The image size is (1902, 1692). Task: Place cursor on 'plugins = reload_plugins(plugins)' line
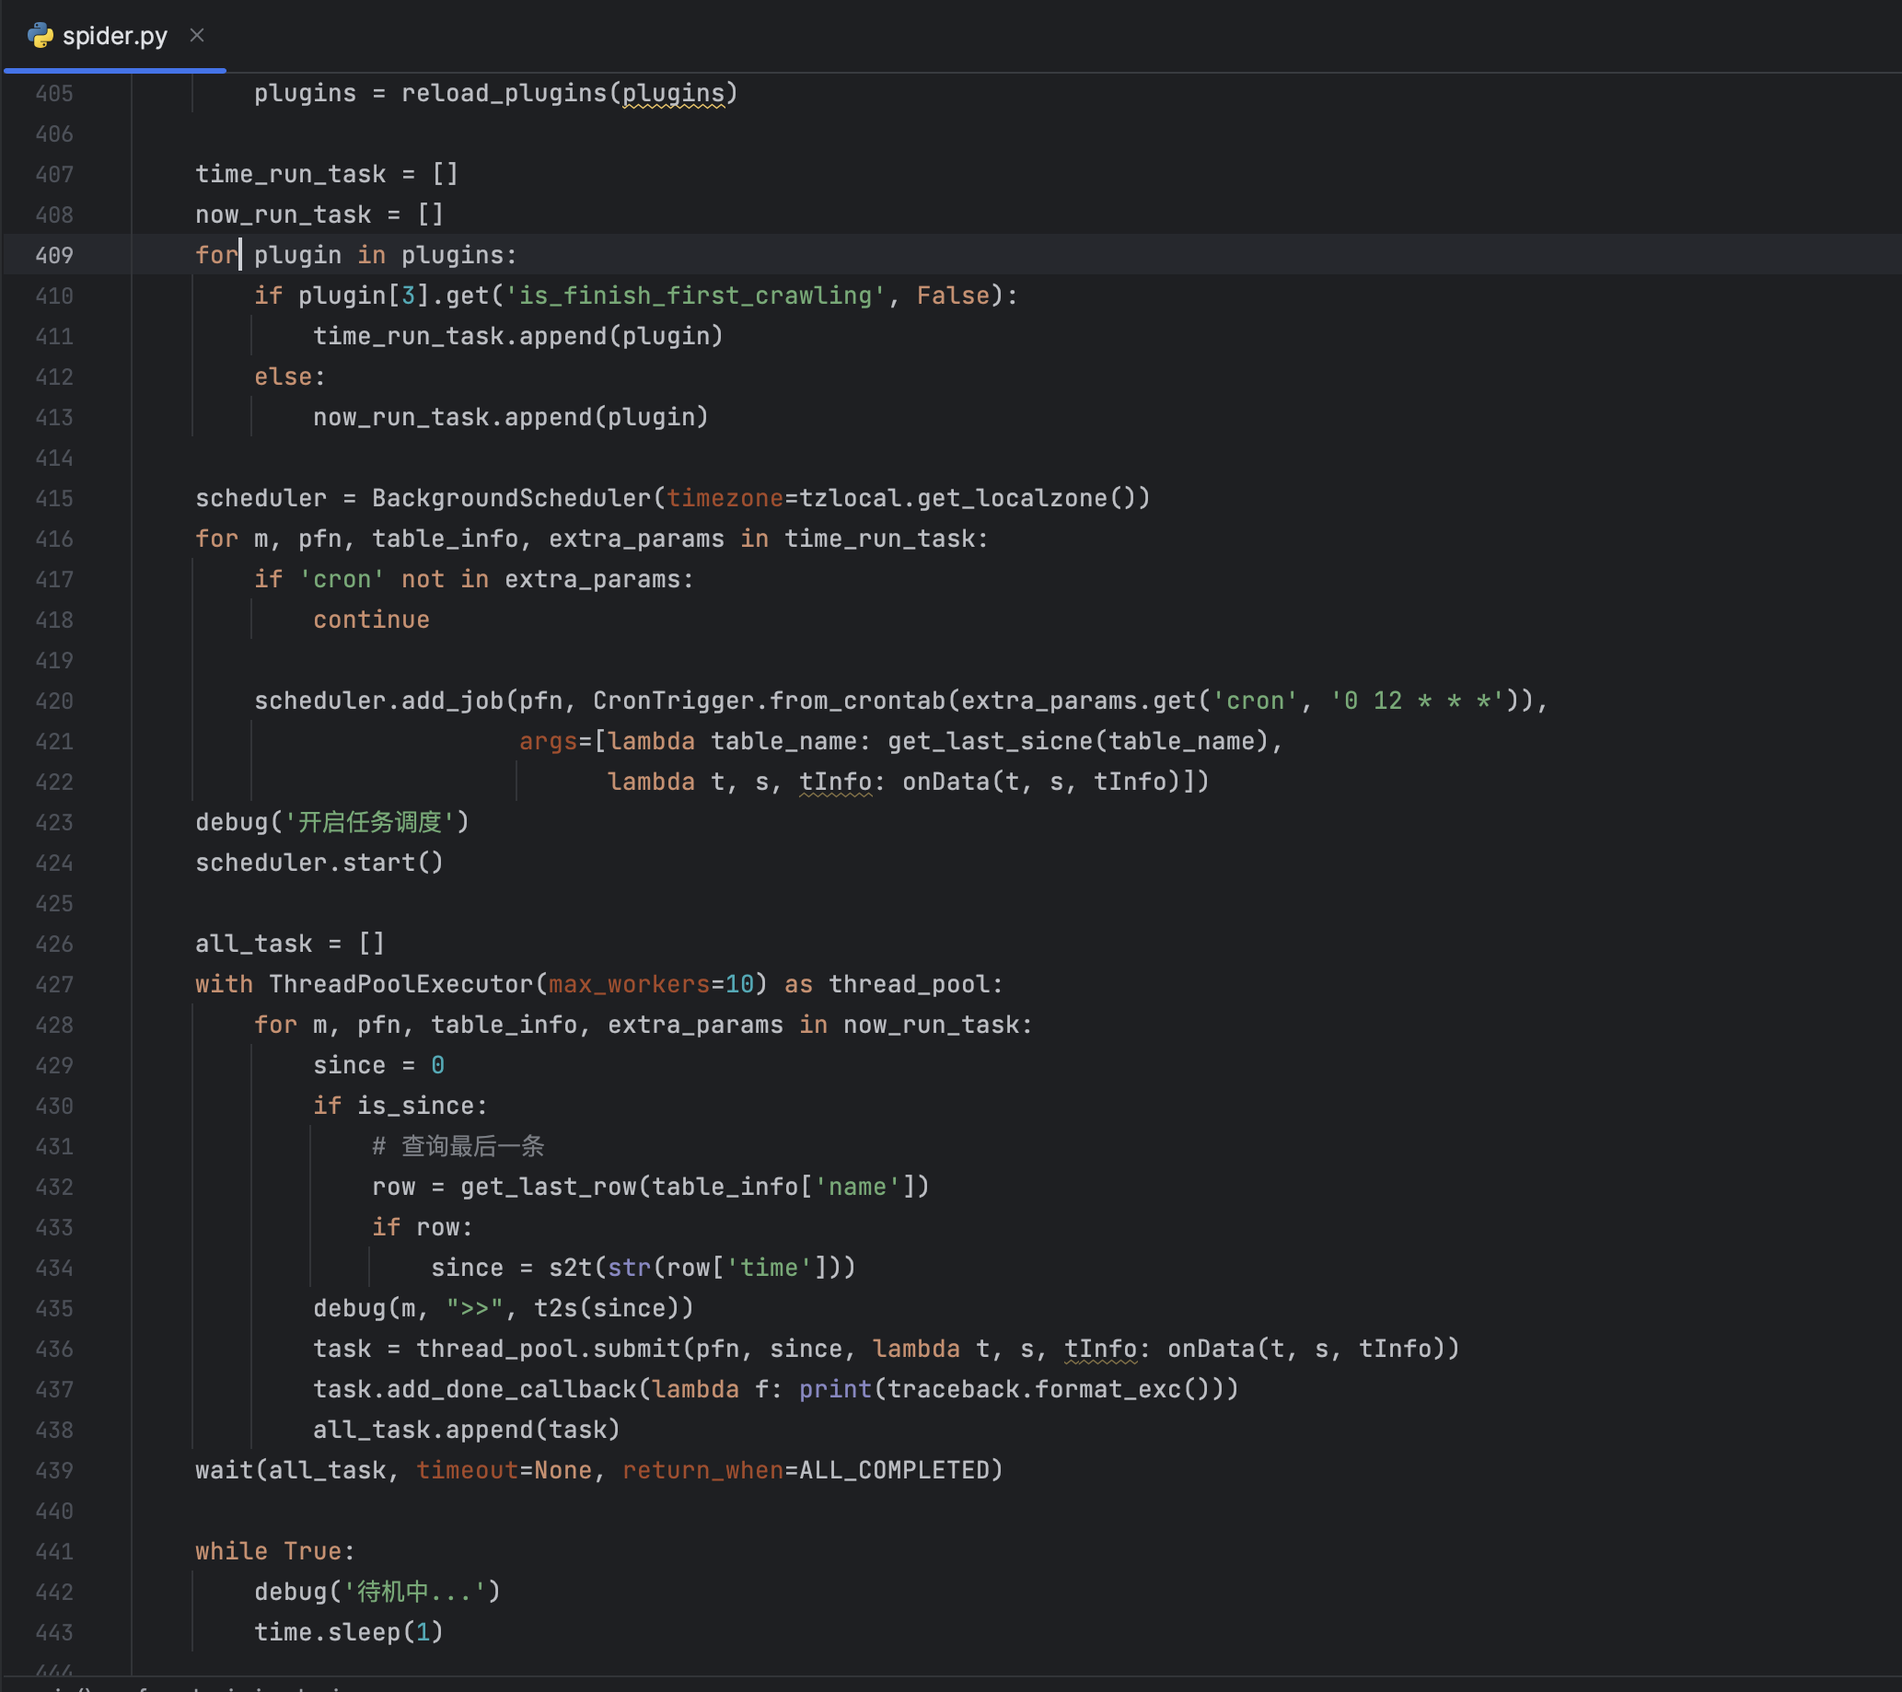496,93
